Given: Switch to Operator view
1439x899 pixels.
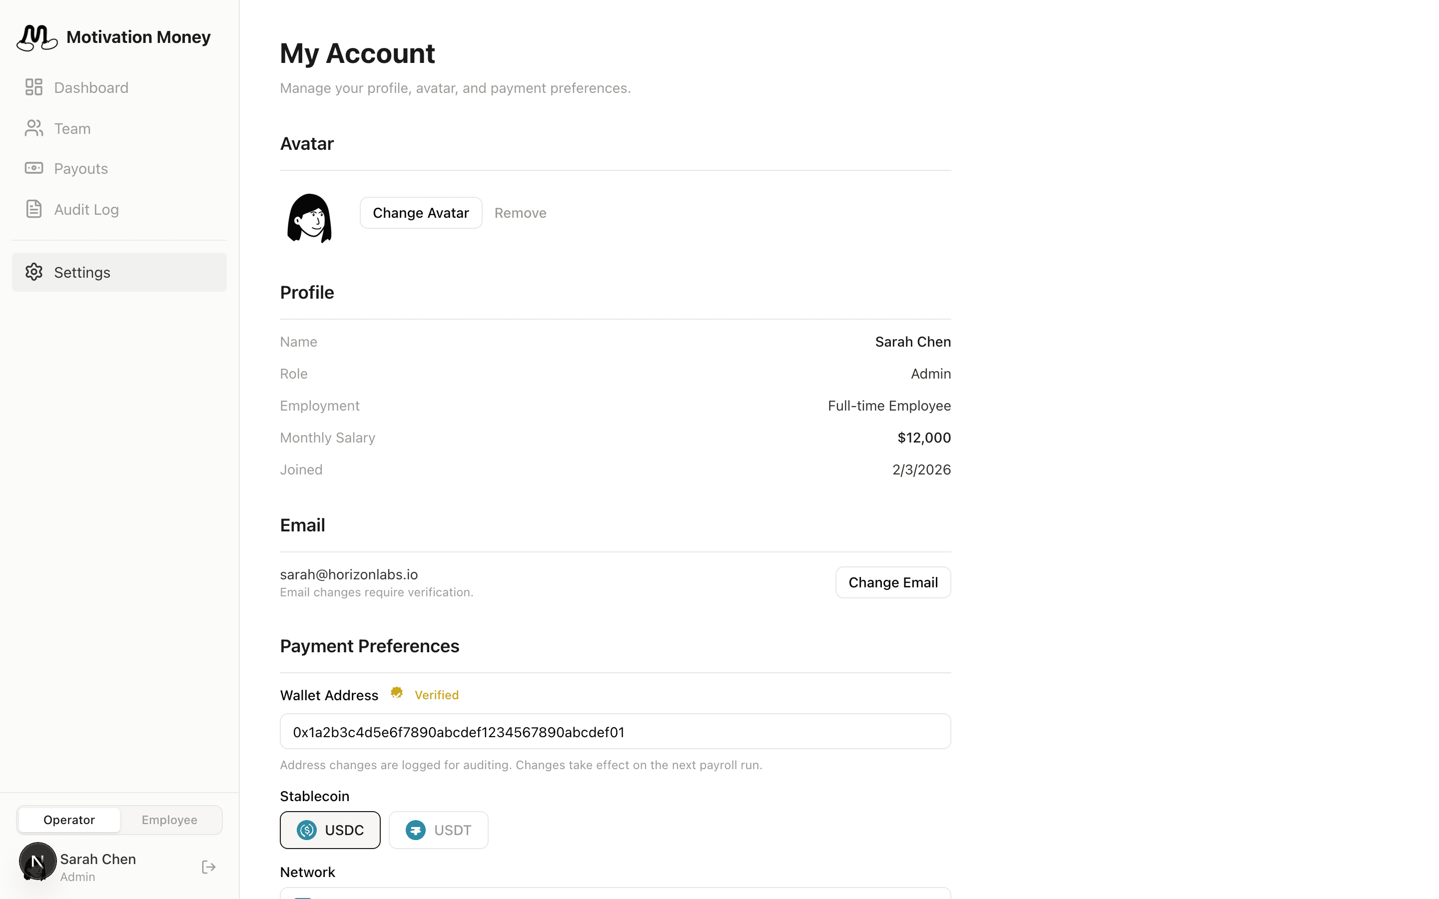Looking at the screenshot, I should [69, 820].
